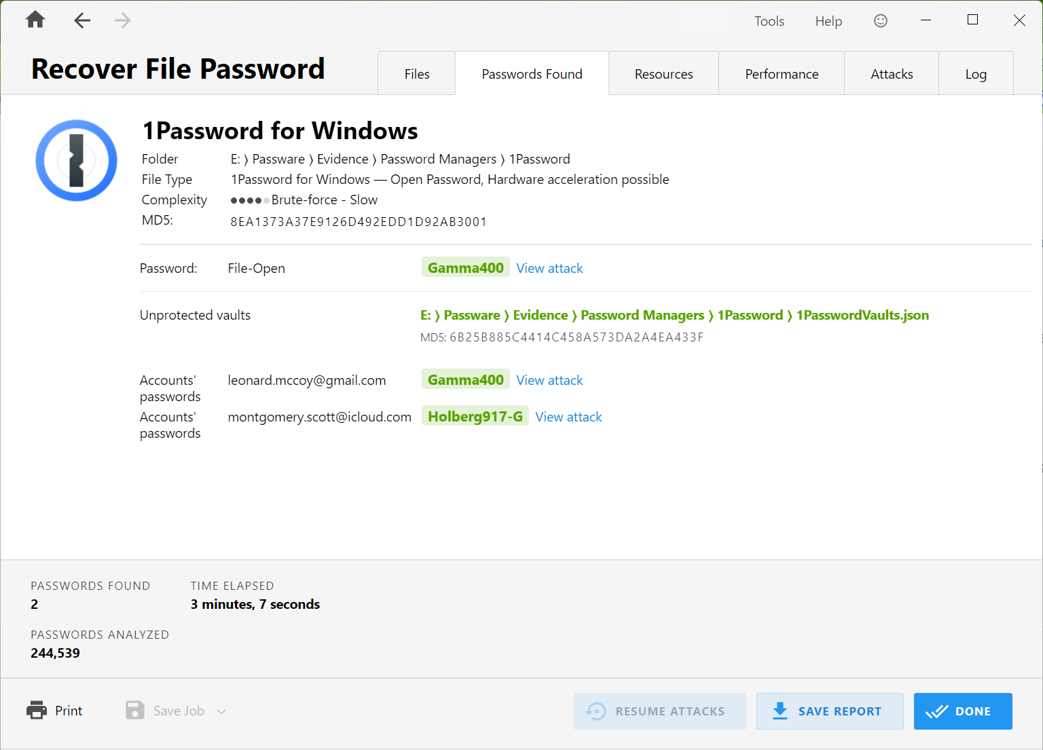The width and height of the screenshot is (1043, 750).
Task: Click the forward navigation arrow
Action: (122, 20)
